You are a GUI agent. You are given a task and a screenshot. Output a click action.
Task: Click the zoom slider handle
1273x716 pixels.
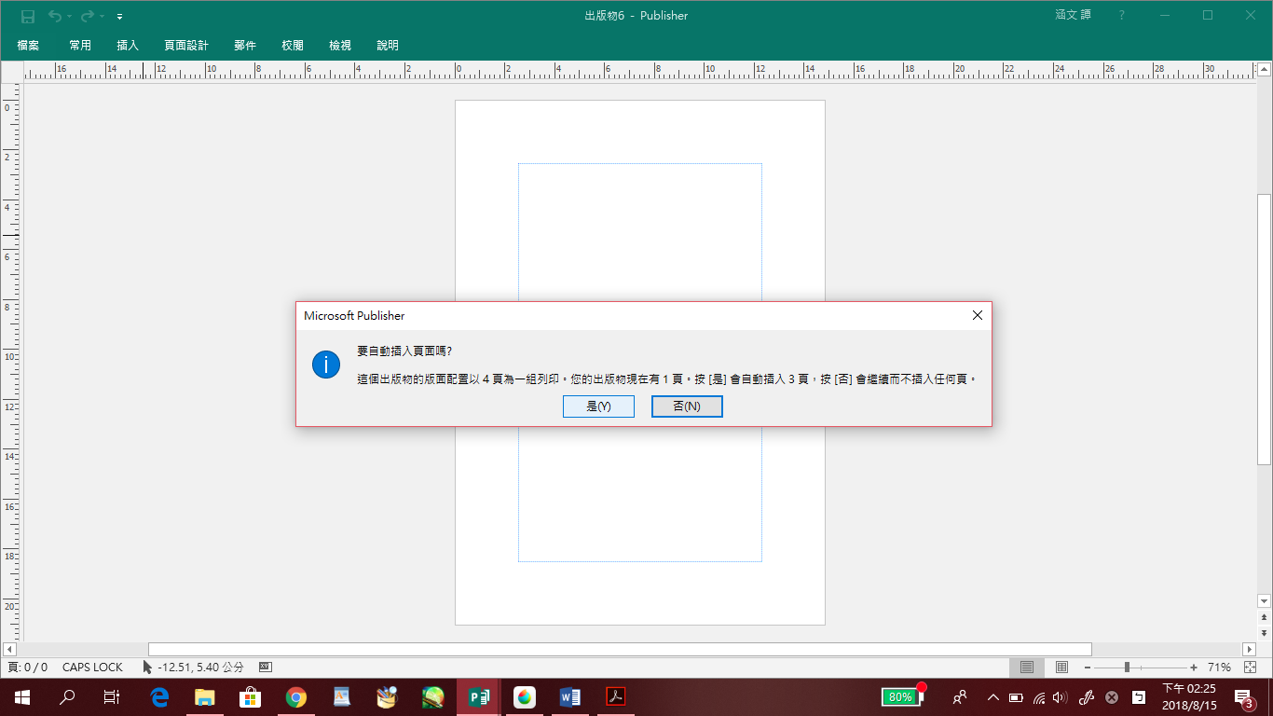click(1127, 668)
